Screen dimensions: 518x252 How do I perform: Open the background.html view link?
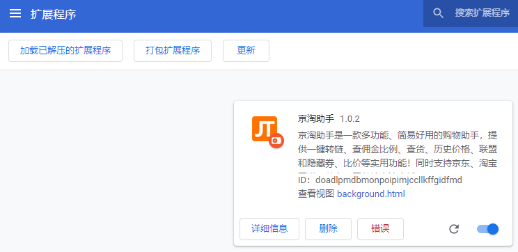(x=370, y=194)
